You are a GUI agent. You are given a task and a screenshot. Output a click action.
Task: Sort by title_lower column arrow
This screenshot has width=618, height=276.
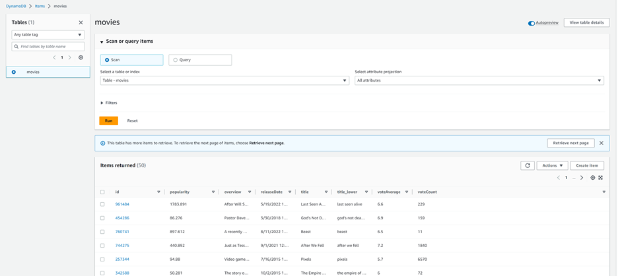pos(366,192)
